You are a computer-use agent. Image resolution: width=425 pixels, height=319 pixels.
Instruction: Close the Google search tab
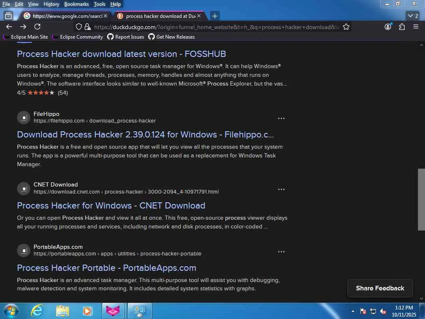pyautogui.click(x=105, y=16)
